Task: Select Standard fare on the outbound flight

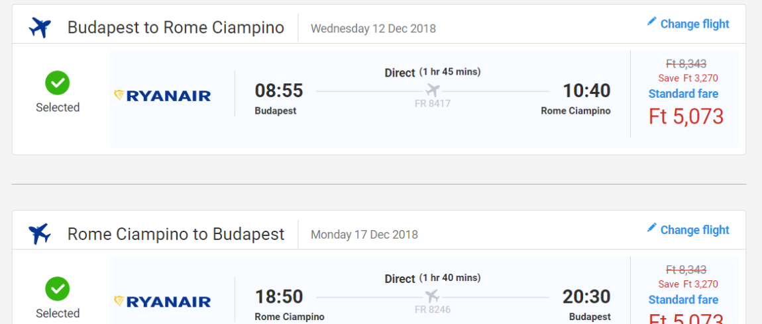Action: coord(683,94)
